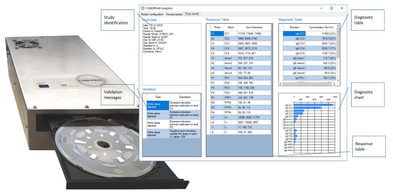
Task: Switch to Models' configuration tab
Action: tap(152, 14)
